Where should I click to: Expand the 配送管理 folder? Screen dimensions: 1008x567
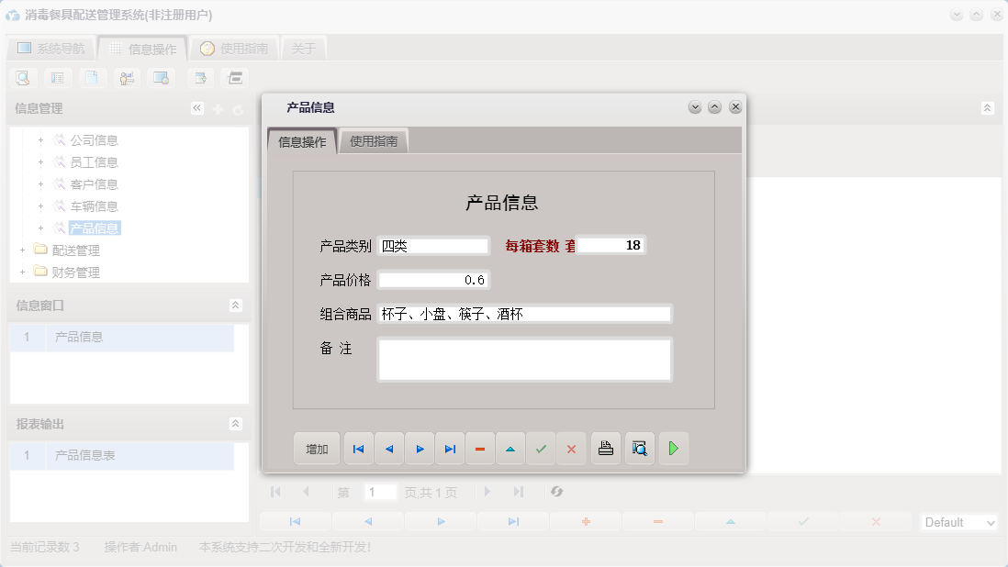tap(24, 250)
